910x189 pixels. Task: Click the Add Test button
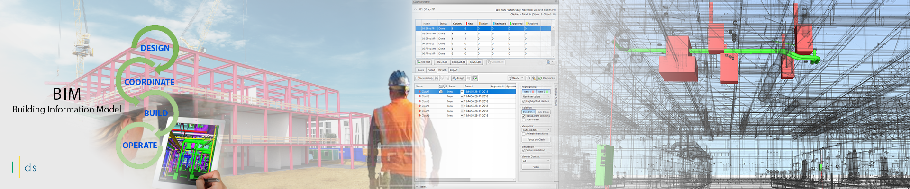[x=424, y=62]
